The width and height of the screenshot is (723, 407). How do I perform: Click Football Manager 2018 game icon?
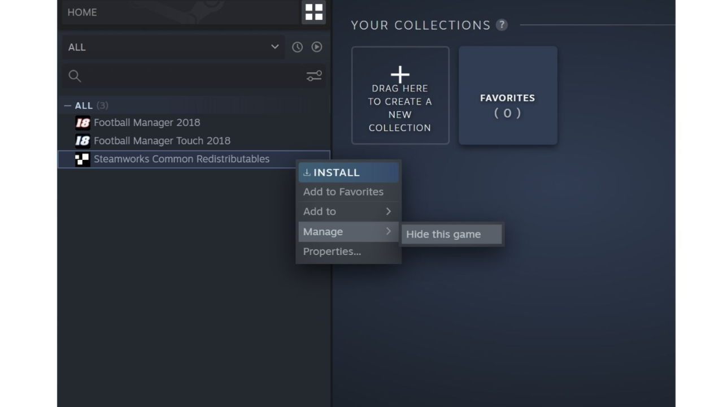[82, 123]
